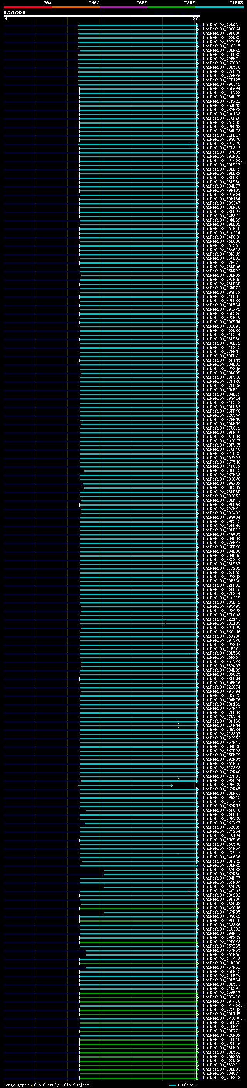Open hit UniRef100_Q38864

pos(221,29)
